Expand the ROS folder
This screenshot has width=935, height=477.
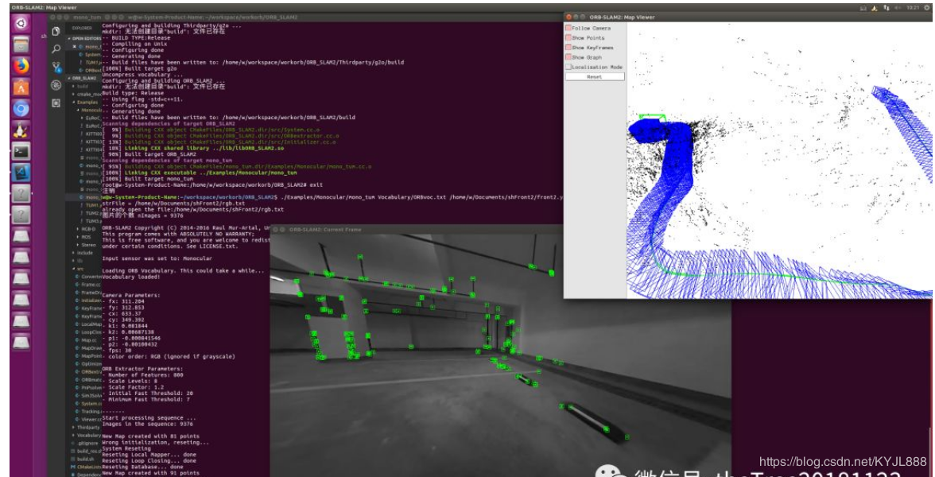(x=84, y=237)
